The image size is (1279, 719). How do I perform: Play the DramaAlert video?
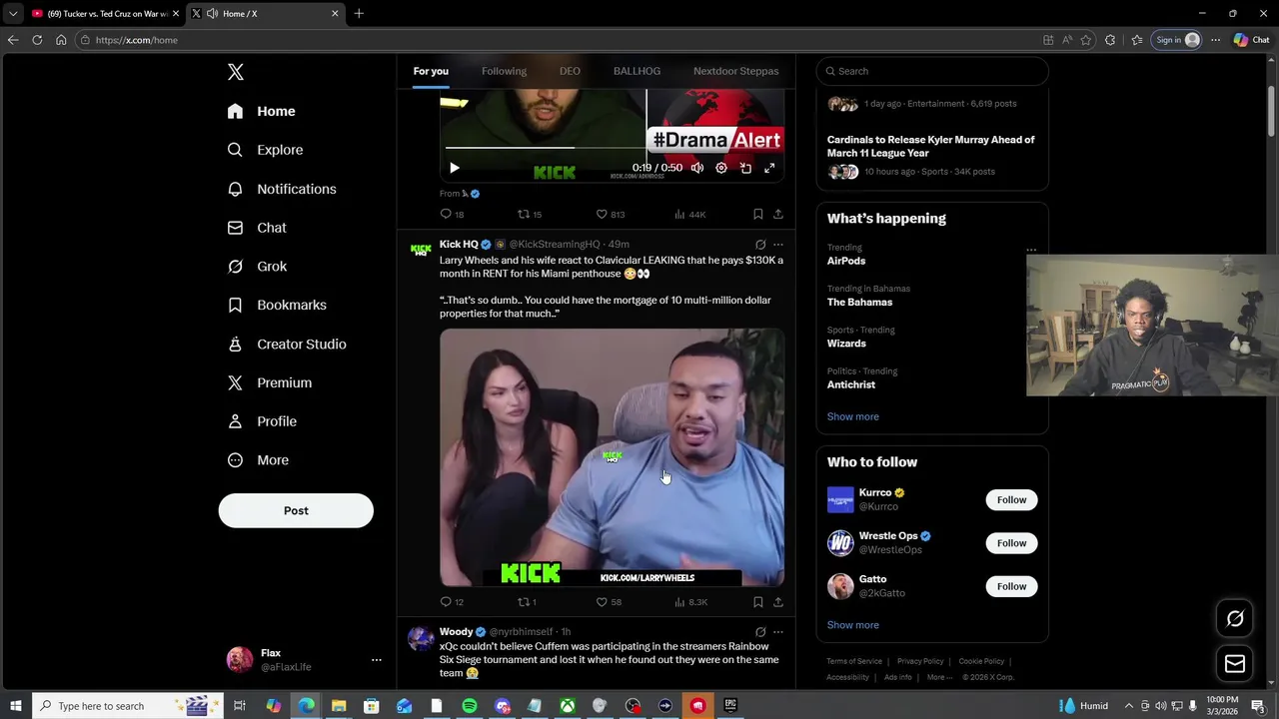[455, 168]
